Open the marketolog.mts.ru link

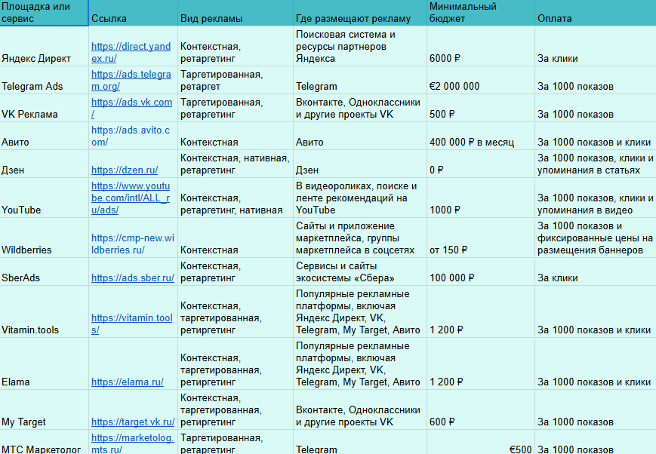(x=132, y=444)
